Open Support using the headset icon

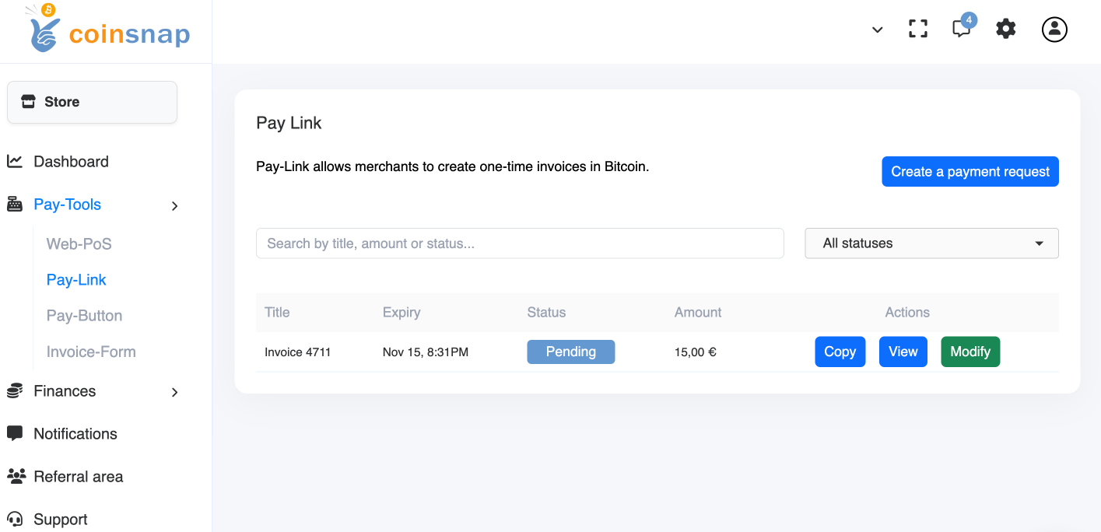(15, 519)
